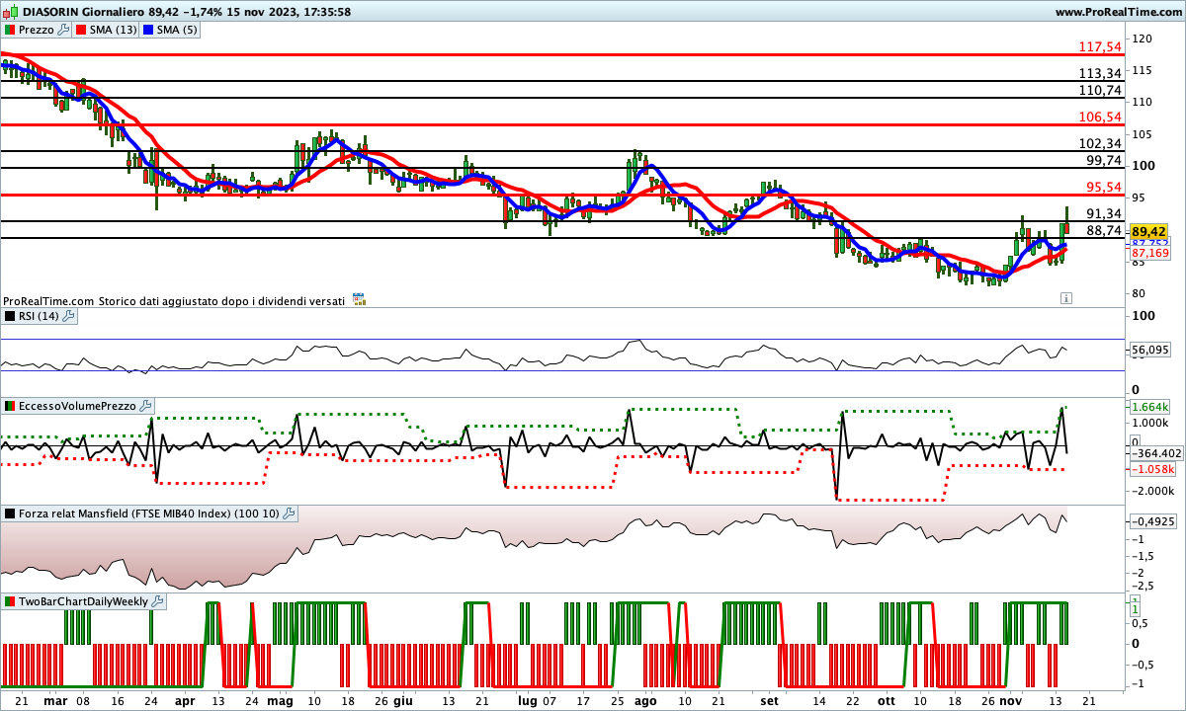
Task: Click the red SMA (13) color swatch
Action: pyautogui.click(x=80, y=30)
